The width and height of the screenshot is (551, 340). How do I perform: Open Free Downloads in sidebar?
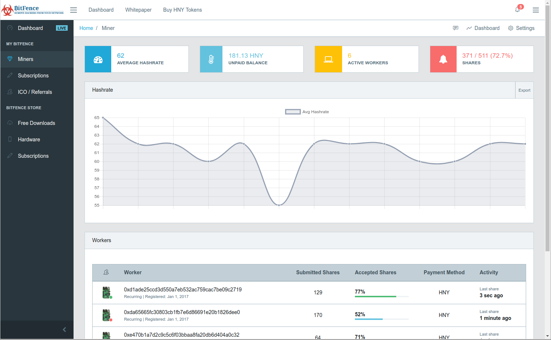coord(37,123)
